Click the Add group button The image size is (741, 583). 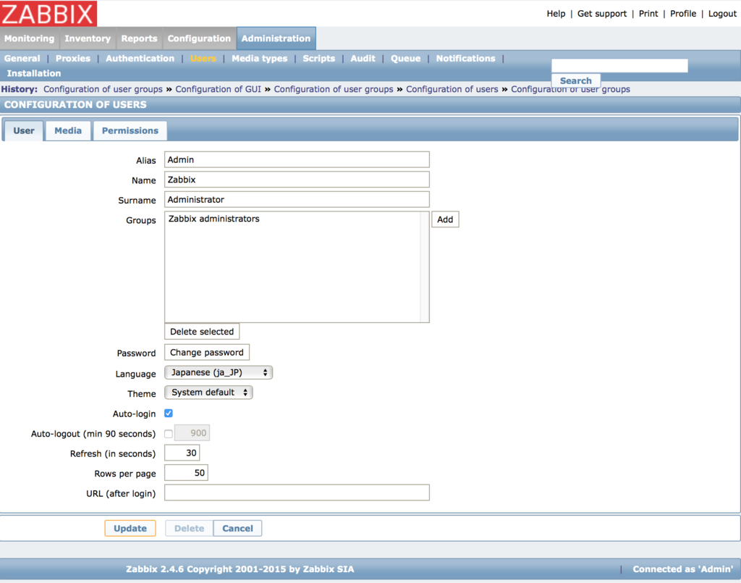[445, 219]
